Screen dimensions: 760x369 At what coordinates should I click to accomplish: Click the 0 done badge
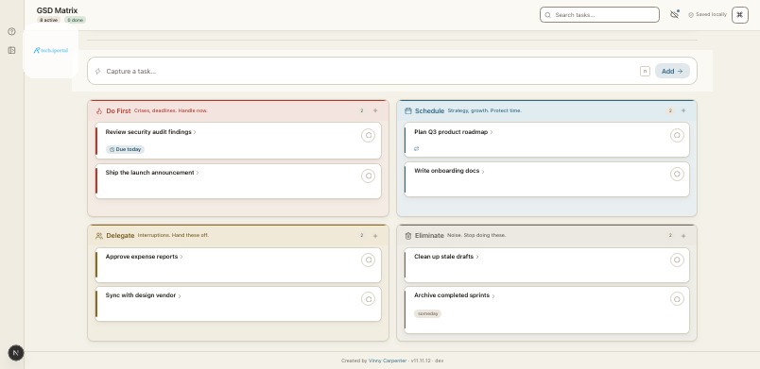click(x=75, y=21)
